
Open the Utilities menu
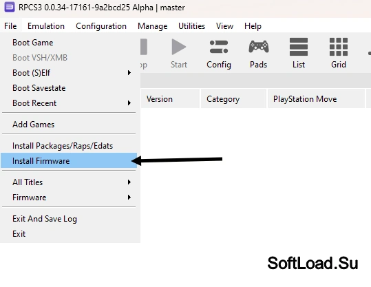pos(191,26)
